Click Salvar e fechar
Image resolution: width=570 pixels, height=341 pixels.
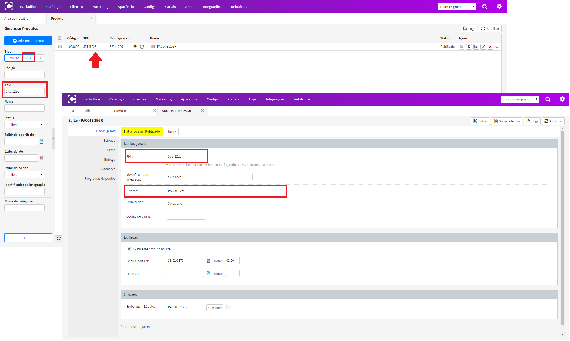[507, 121]
